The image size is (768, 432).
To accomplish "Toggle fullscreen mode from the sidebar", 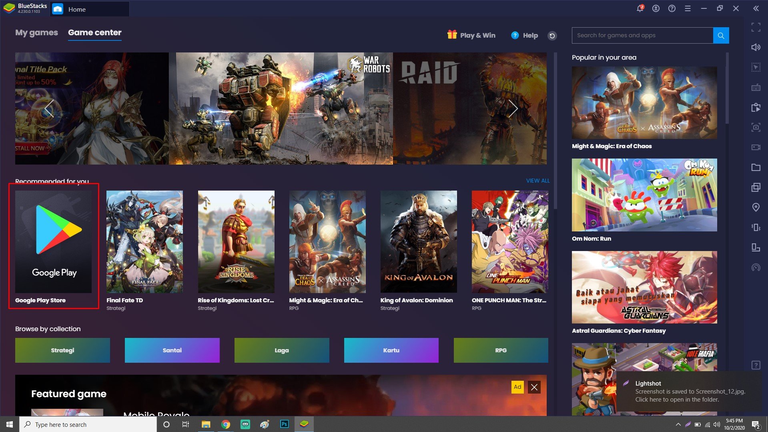I will [x=756, y=27].
